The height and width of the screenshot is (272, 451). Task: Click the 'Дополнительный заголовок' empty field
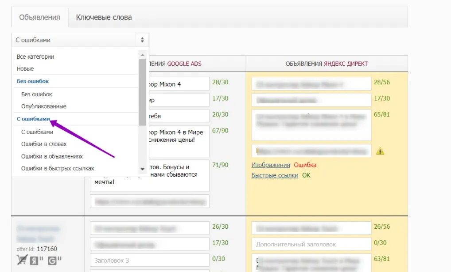[311, 244]
